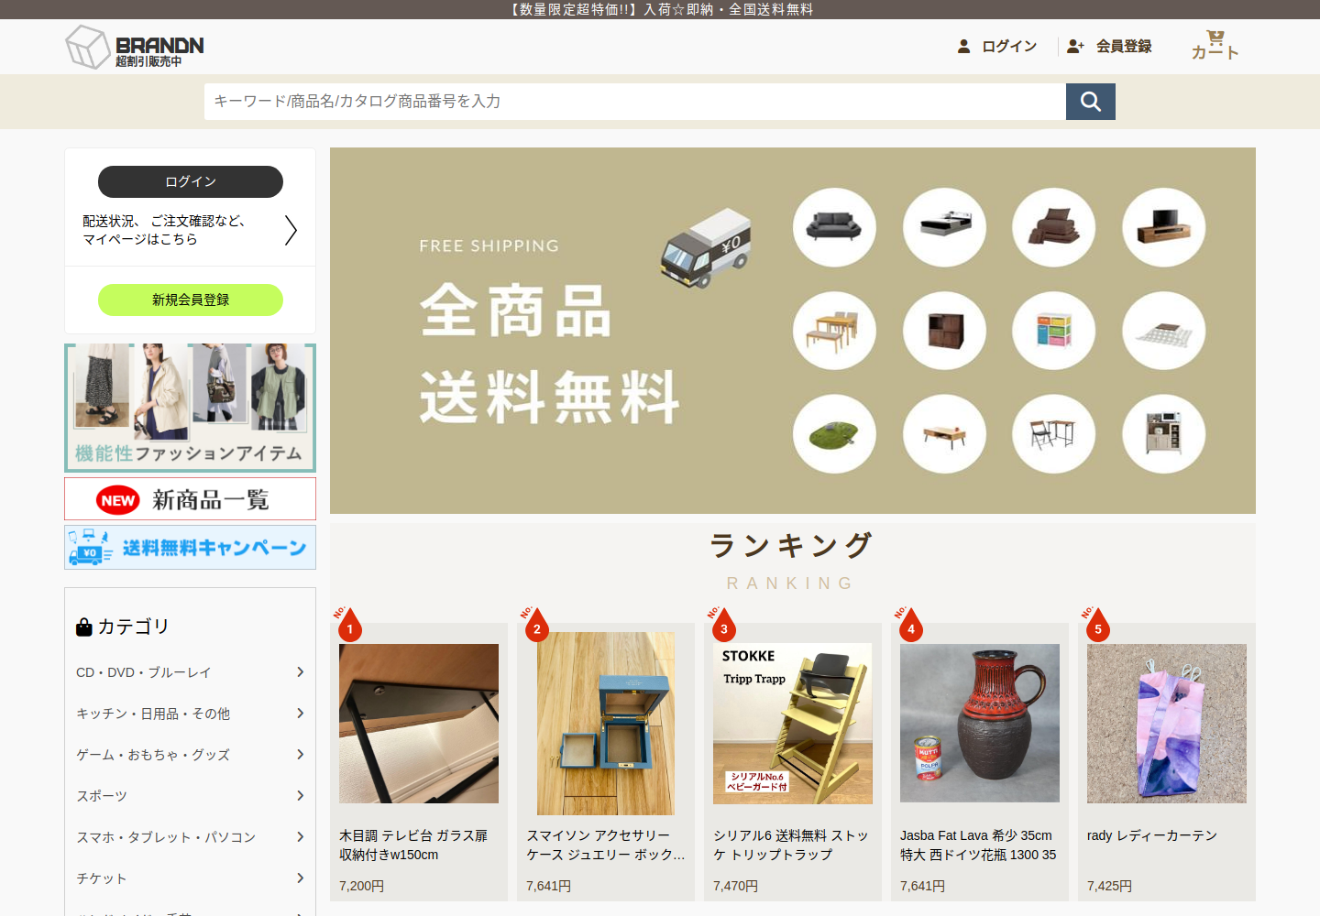This screenshot has height=916, width=1320.
Task: Open rank 5 rady curtain thumbnail
Action: pos(1167,724)
